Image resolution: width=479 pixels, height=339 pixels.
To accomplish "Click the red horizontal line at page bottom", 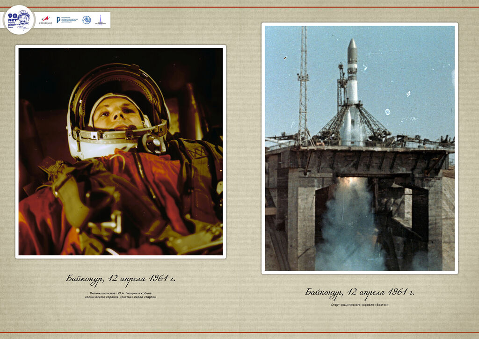I will point(239,332).
